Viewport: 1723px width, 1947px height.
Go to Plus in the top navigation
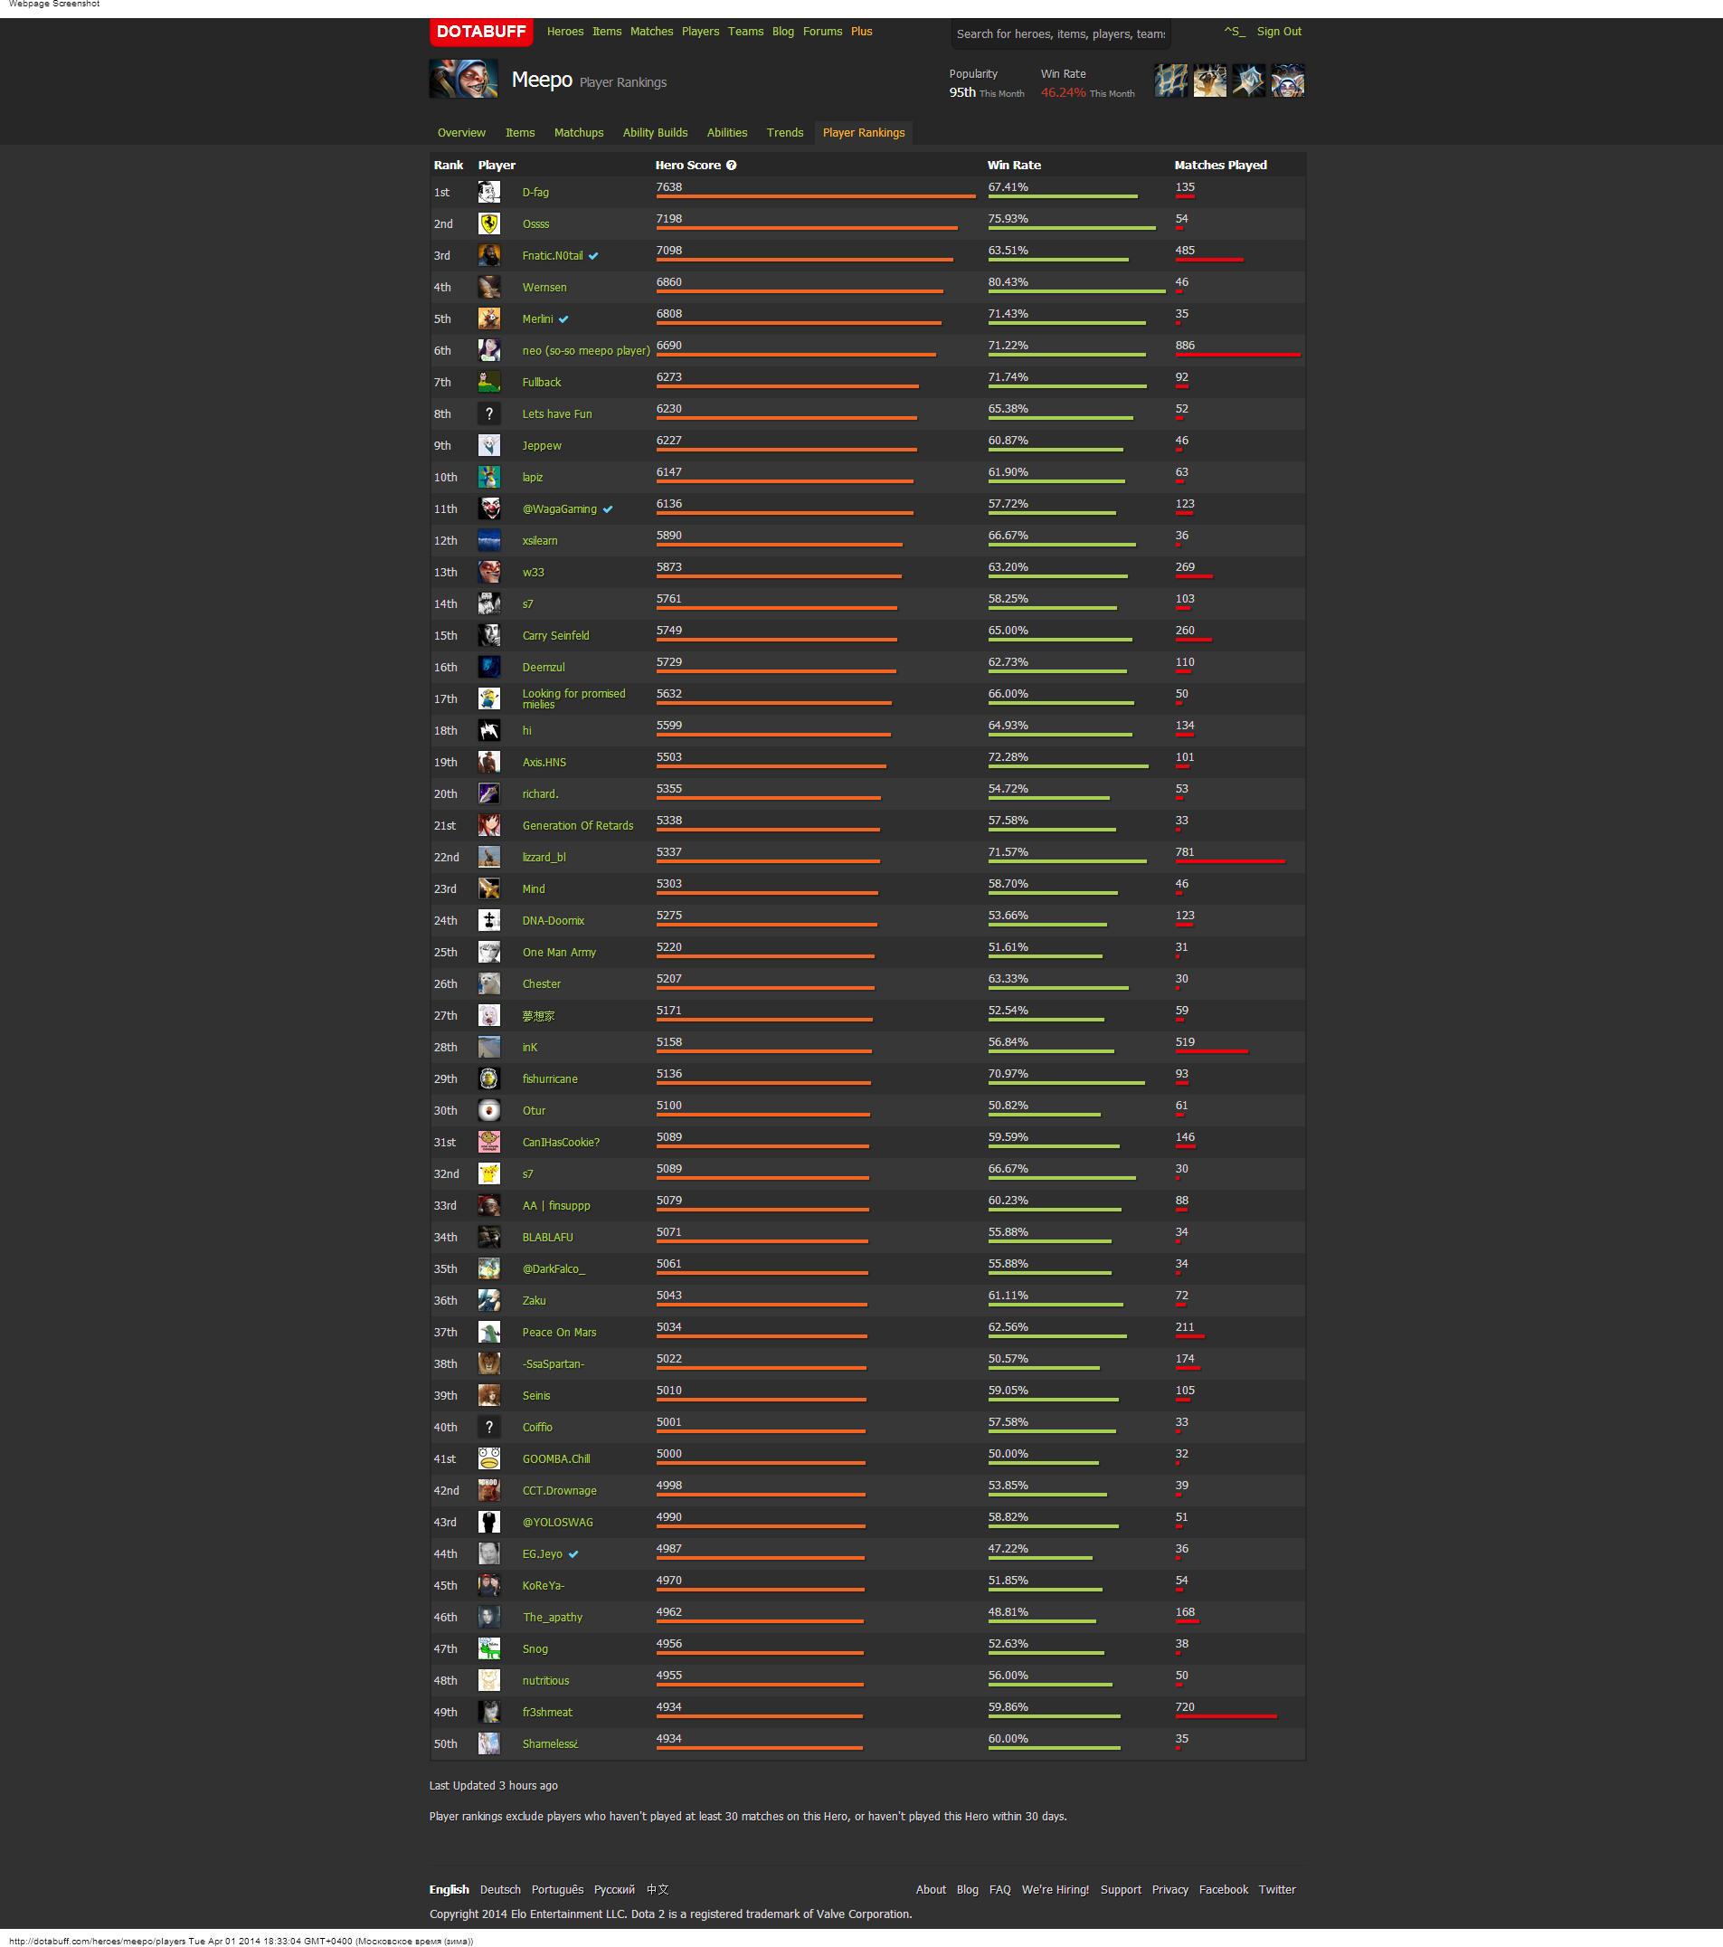pyautogui.click(x=861, y=33)
